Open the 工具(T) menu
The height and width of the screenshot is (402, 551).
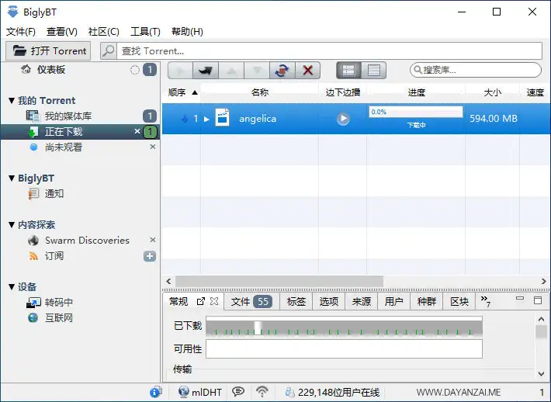coord(145,32)
